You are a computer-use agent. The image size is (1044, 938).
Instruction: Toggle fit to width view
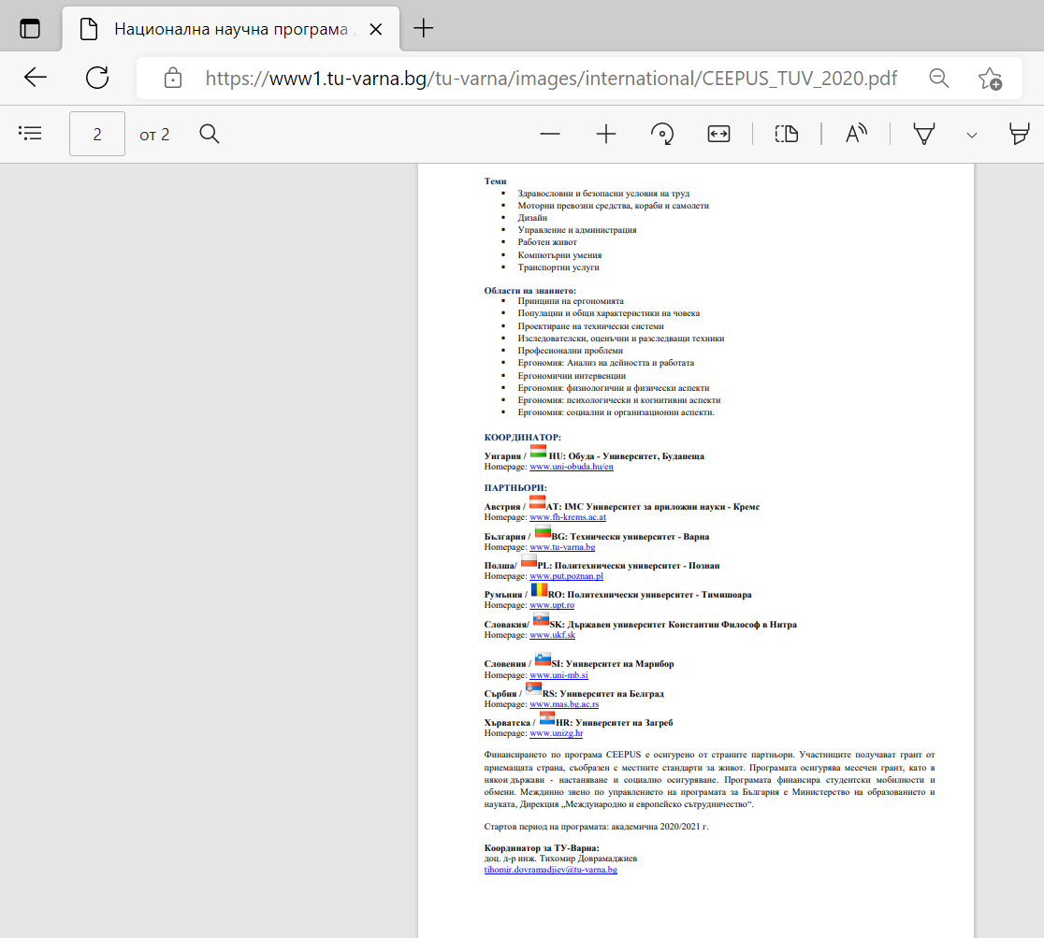point(718,135)
